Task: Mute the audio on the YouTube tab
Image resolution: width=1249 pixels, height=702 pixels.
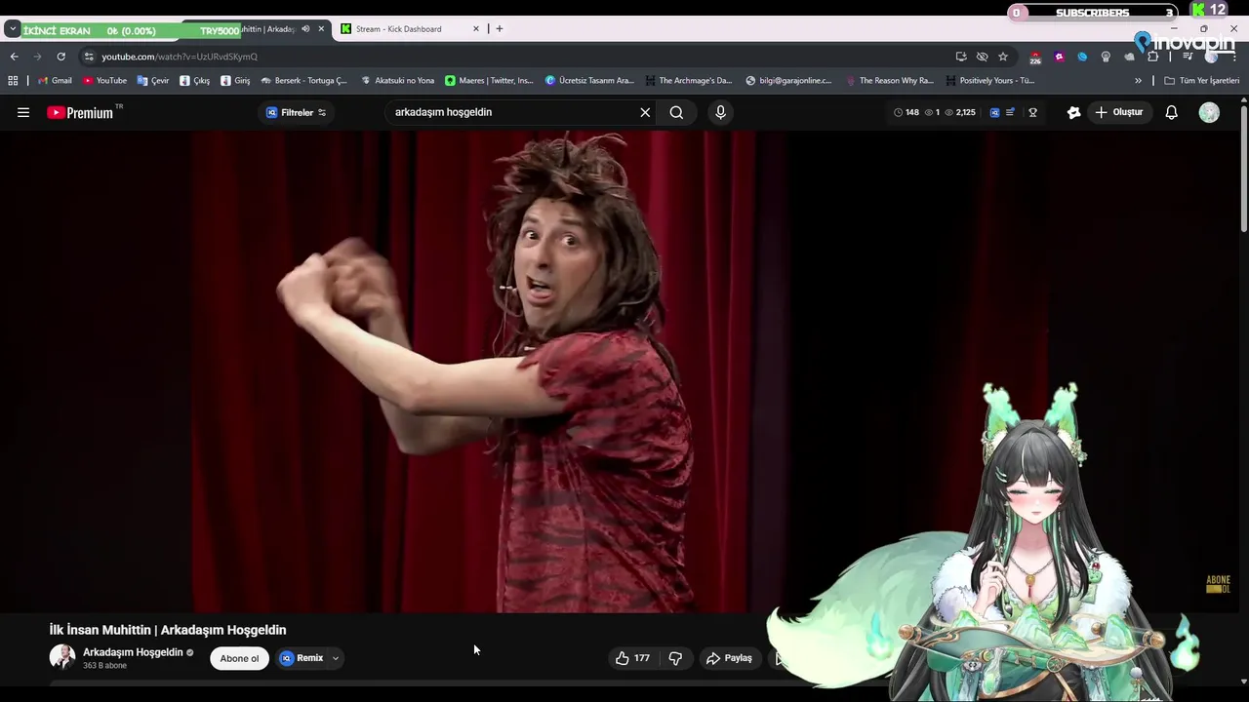Action: 305,29
